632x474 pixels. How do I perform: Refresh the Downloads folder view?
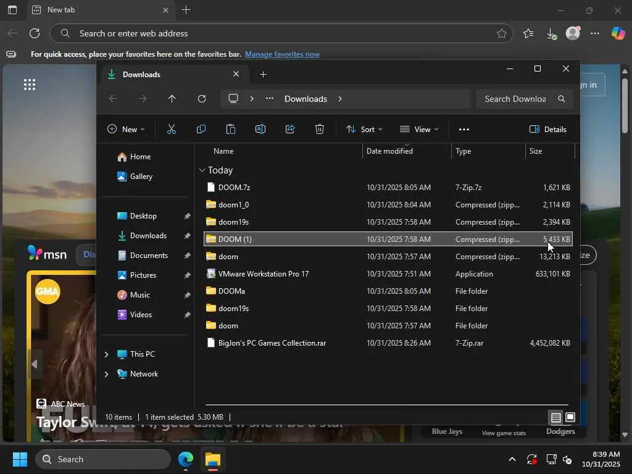tap(202, 99)
